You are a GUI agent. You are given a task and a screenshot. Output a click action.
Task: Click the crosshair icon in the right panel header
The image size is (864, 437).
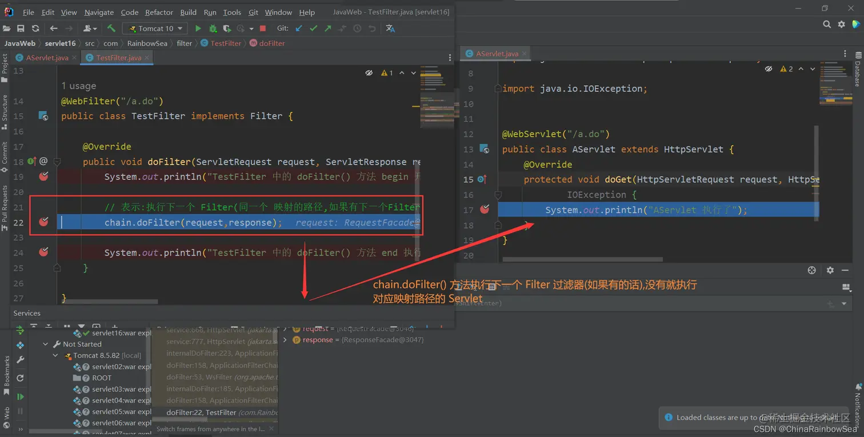coord(811,270)
